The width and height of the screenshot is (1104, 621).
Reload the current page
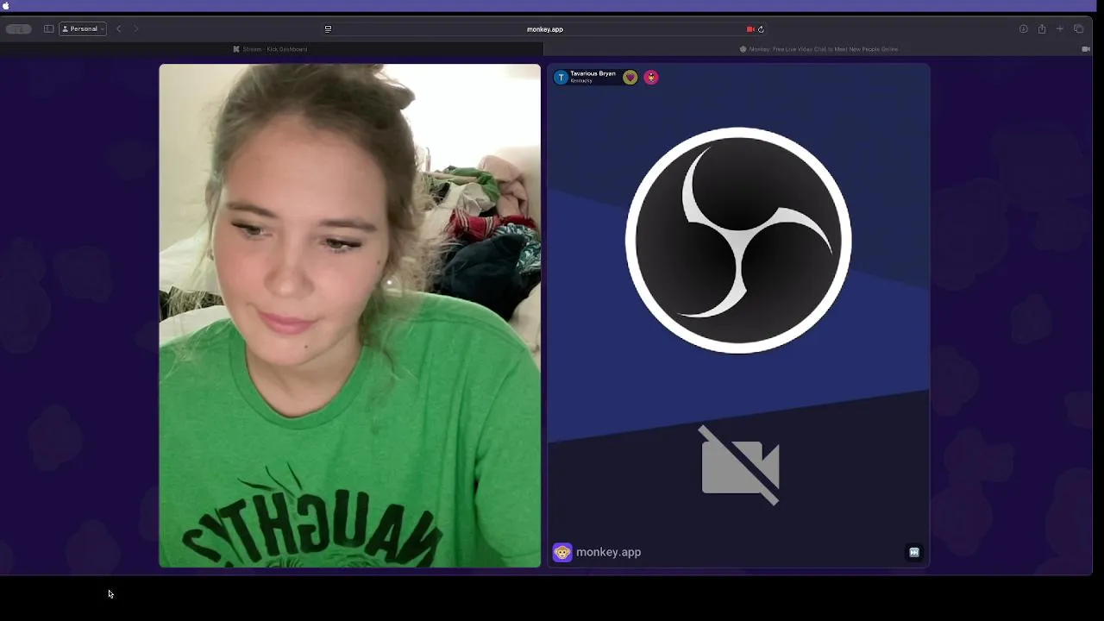pyautogui.click(x=761, y=29)
